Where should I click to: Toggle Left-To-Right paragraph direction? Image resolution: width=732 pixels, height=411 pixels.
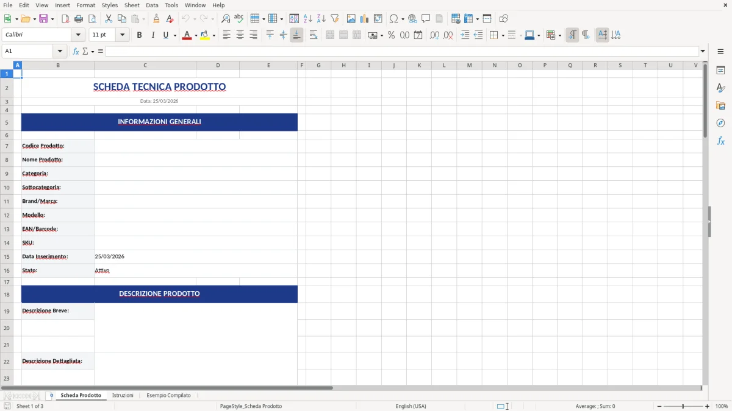point(572,35)
